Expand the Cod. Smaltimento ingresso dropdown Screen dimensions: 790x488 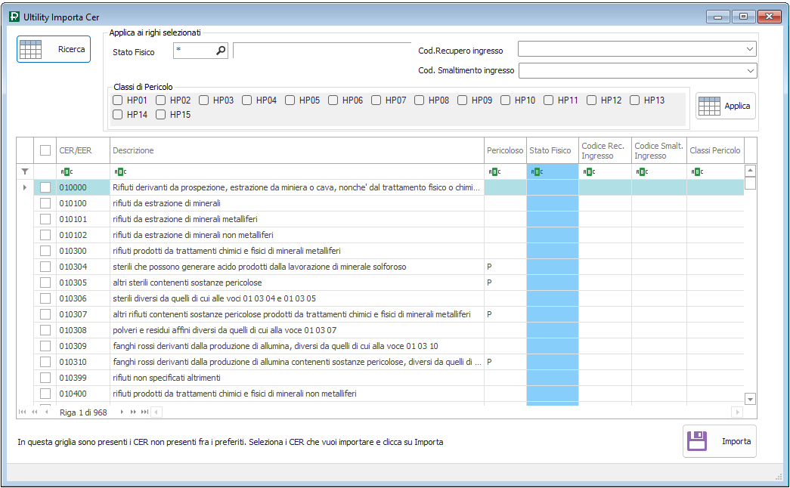pyautogui.click(x=749, y=70)
